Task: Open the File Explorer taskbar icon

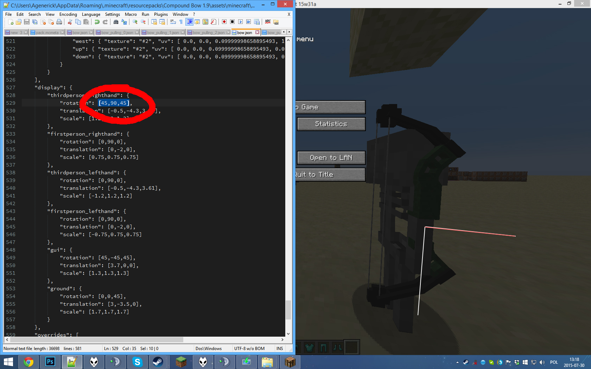Action: point(267,362)
